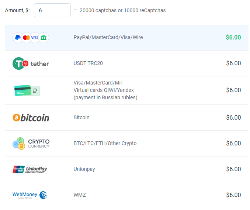Viewport: 250px width, 210px height.
Task: Choose the WMZ payment option
Action: pos(80,195)
